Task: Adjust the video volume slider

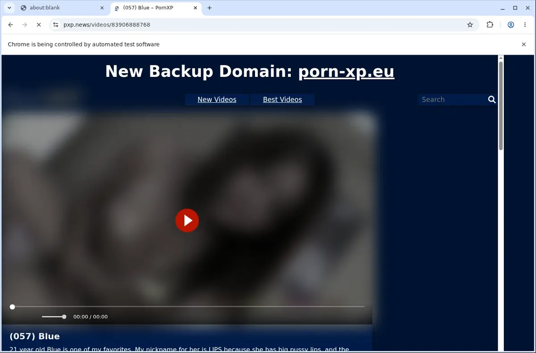Action: (54, 316)
